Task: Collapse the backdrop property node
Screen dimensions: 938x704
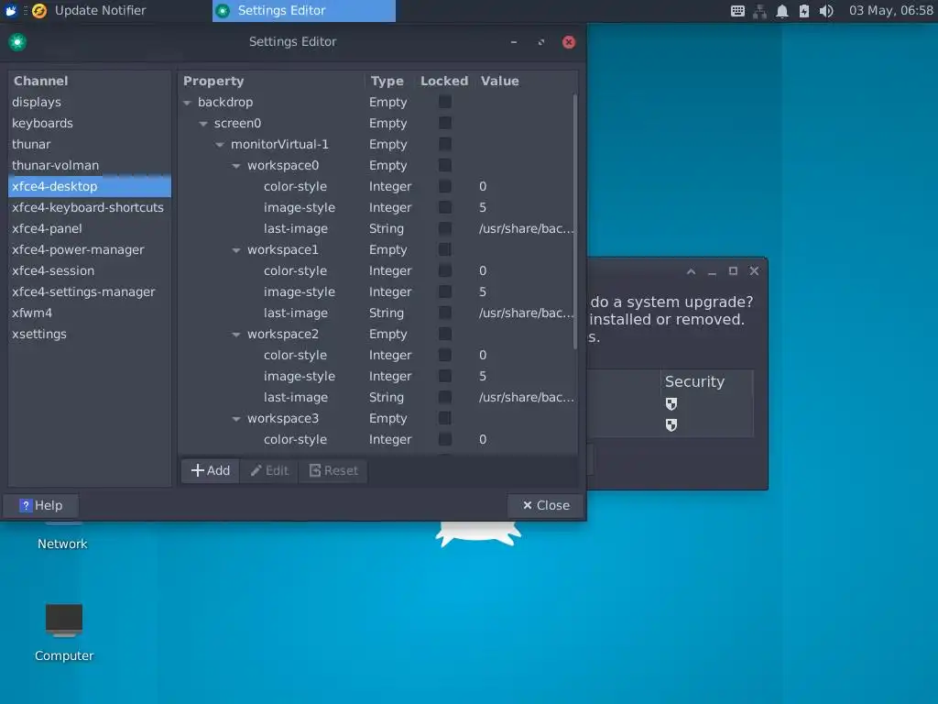Action: tap(187, 103)
